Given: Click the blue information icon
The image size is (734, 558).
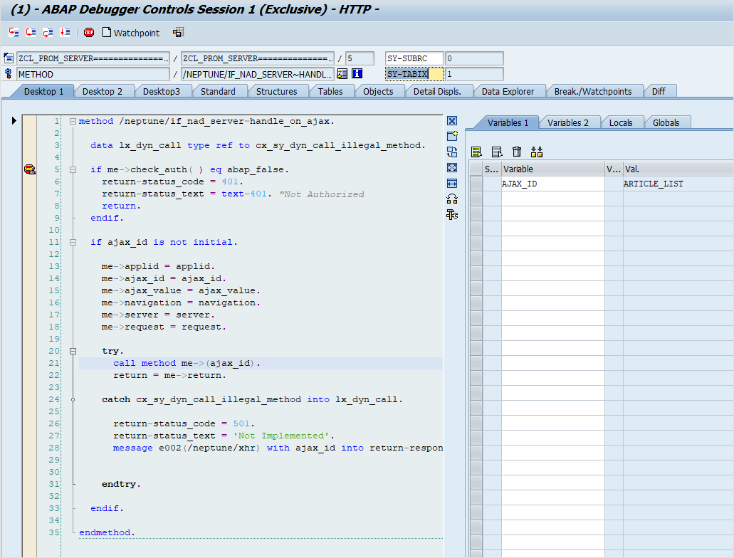Looking at the screenshot, I should click(357, 74).
